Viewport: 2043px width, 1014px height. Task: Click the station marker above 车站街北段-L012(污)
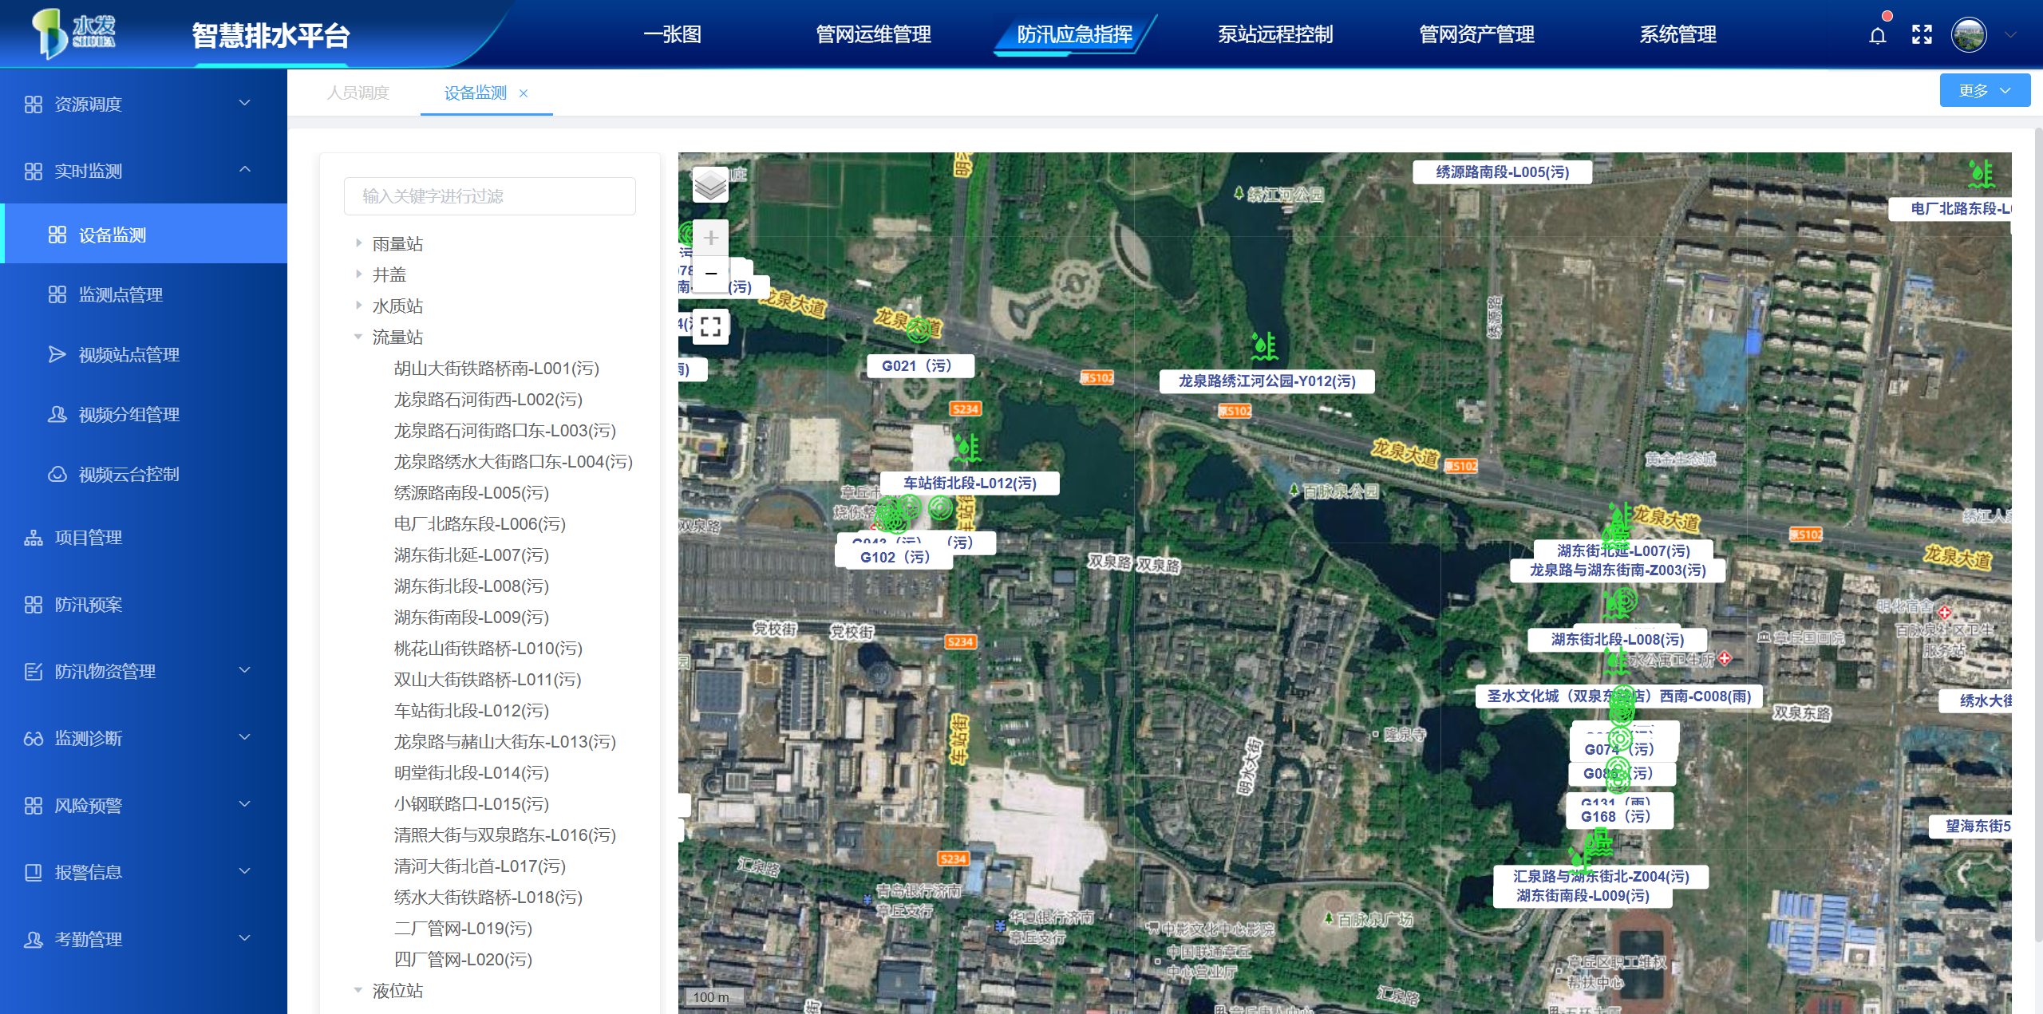[x=966, y=448]
